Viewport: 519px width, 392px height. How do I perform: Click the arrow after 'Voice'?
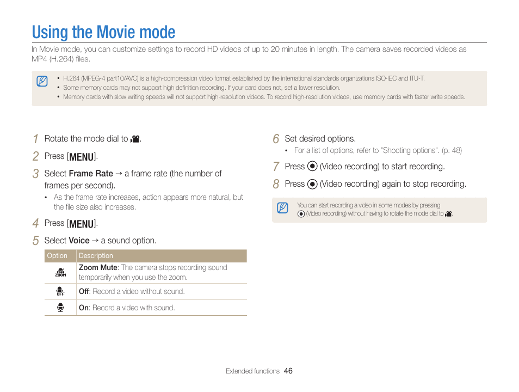95,240
